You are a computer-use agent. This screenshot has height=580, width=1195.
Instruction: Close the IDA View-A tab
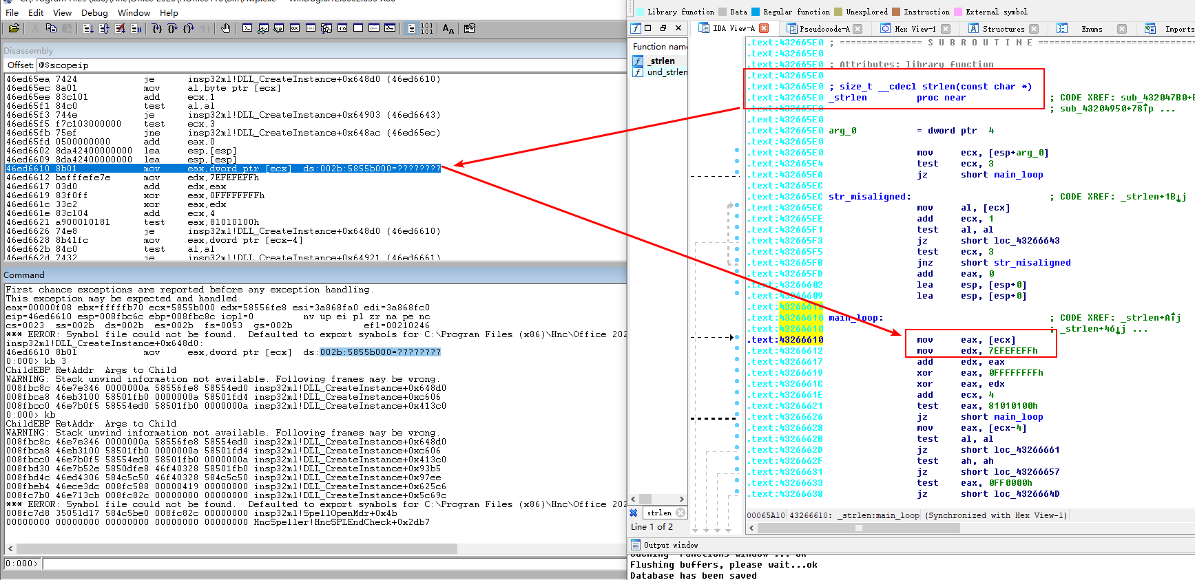pos(765,28)
